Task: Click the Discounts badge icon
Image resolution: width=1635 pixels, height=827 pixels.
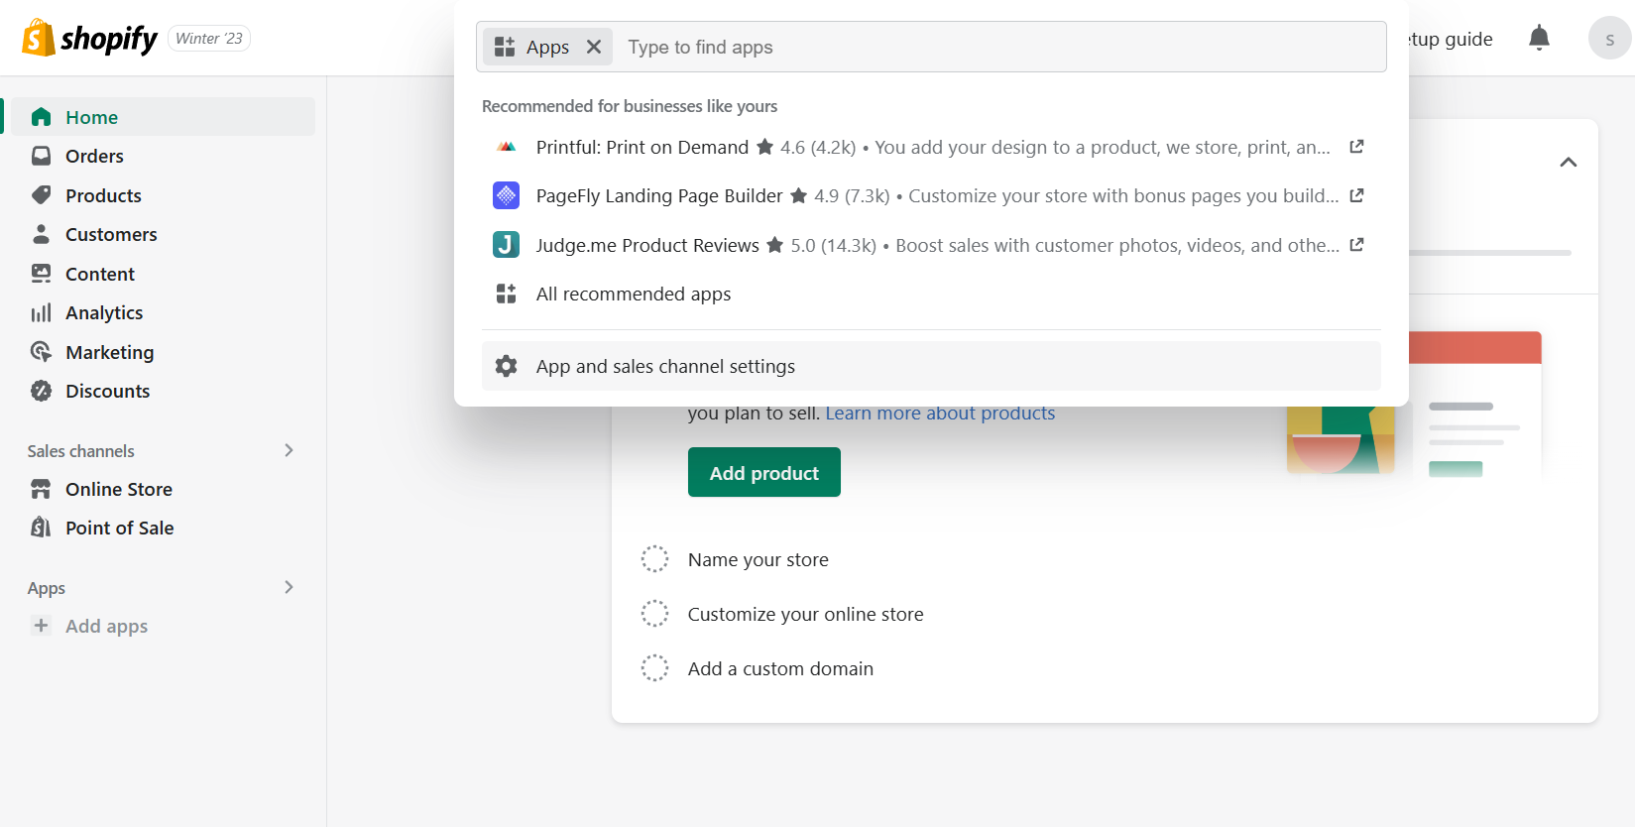Action: 41,391
